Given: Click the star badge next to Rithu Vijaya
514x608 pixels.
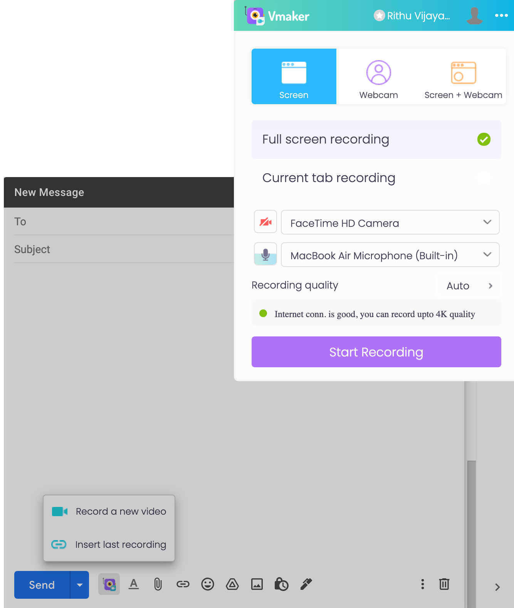Looking at the screenshot, I should pyautogui.click(x=379, y=16).
